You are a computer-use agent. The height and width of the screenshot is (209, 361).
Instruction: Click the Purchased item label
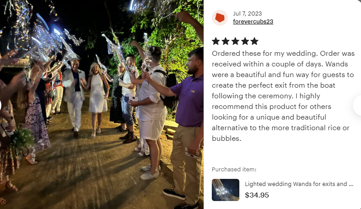[234, 170]
